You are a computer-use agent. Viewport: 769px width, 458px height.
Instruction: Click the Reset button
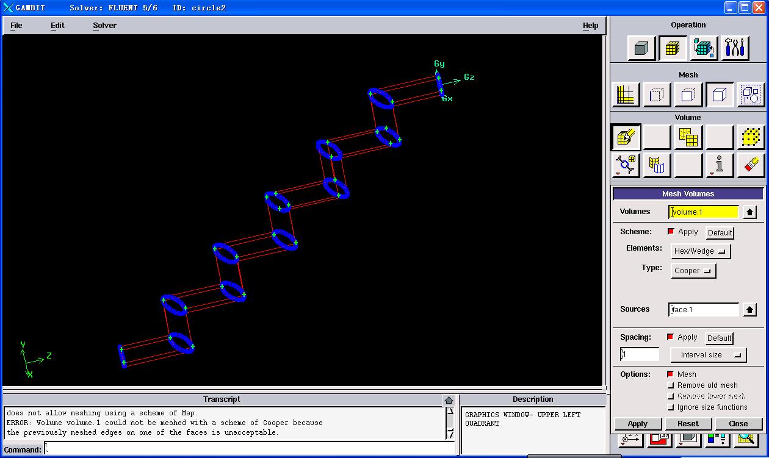[x=688, y=424]
